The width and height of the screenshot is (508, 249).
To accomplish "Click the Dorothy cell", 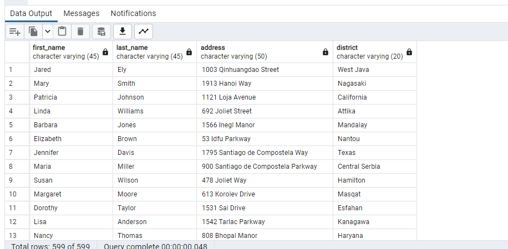I will [x=71, y=208].
